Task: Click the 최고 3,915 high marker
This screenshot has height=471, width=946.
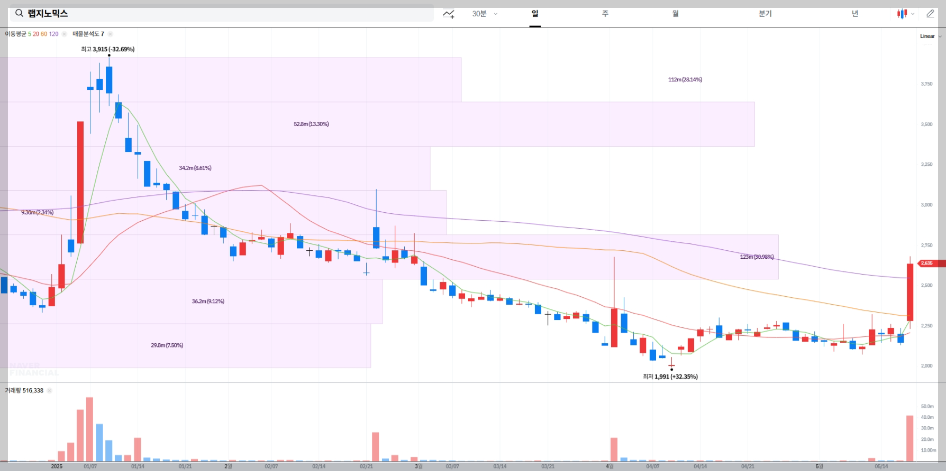Action: [107, 49]
